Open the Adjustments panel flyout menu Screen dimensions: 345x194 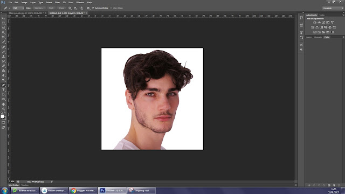click(343, 15)
